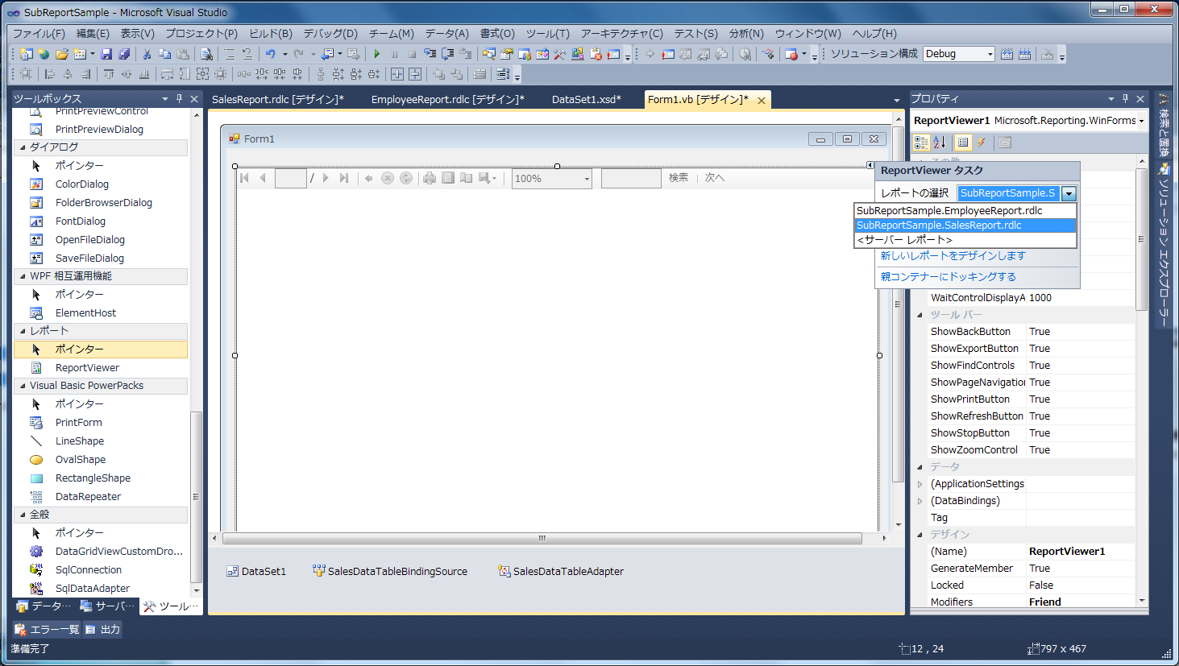The width and height of the screenshot is (1179, 666).
Task: Choose SubReportSample.EmployeeReport.rdlc from the list
Action: click(965, 211)
